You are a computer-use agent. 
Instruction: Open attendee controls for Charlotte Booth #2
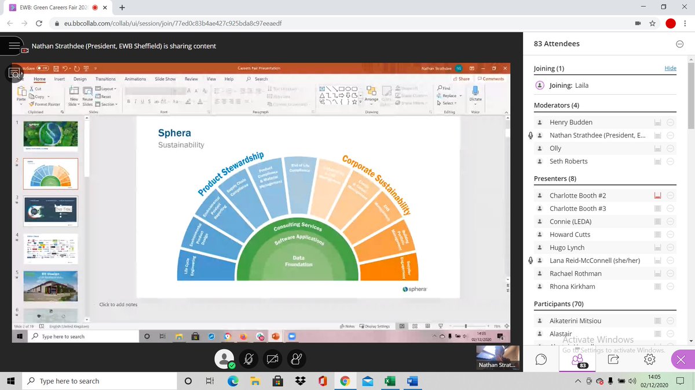point(670,196)
